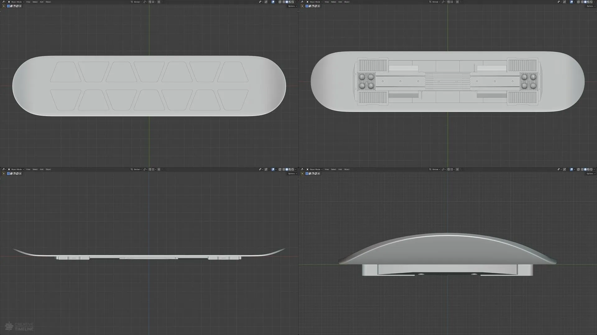
Task: Open object visibility filter in top-left viewport
Action: 261,2
